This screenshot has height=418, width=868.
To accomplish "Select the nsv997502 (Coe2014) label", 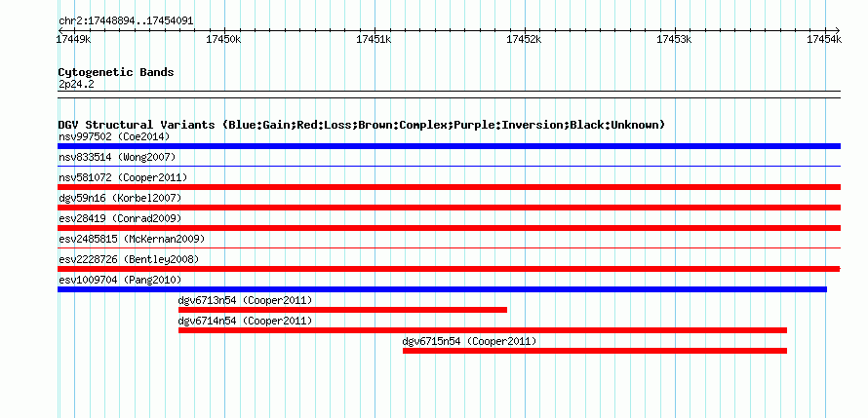I will coord(114,136).
